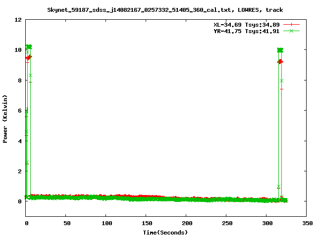Viewport: 317px width, 237px height.
Task: Click the red XL legend line sample
Action: [291, 25]
